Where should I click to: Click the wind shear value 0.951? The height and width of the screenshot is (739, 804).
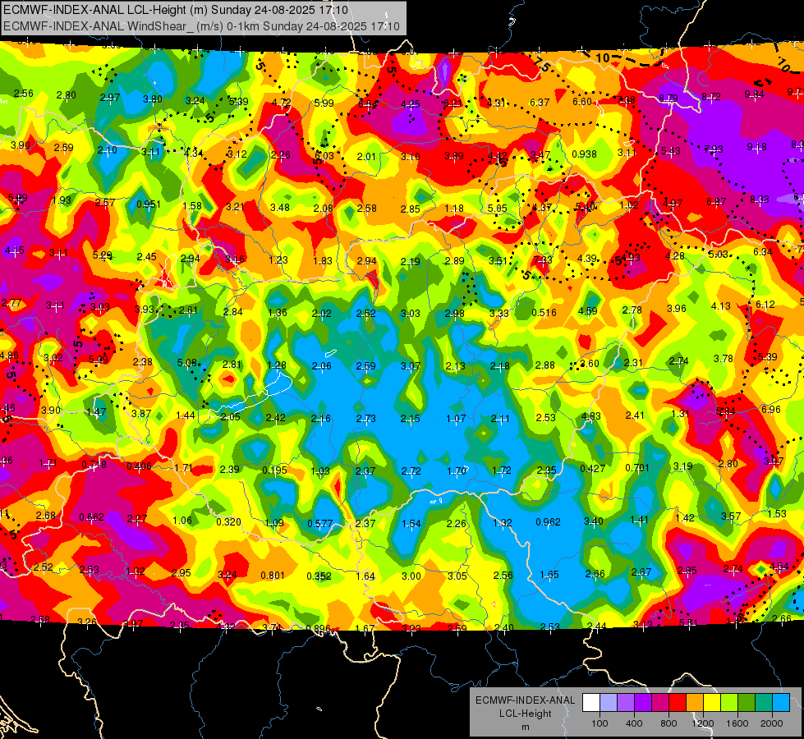click(149, 204)
